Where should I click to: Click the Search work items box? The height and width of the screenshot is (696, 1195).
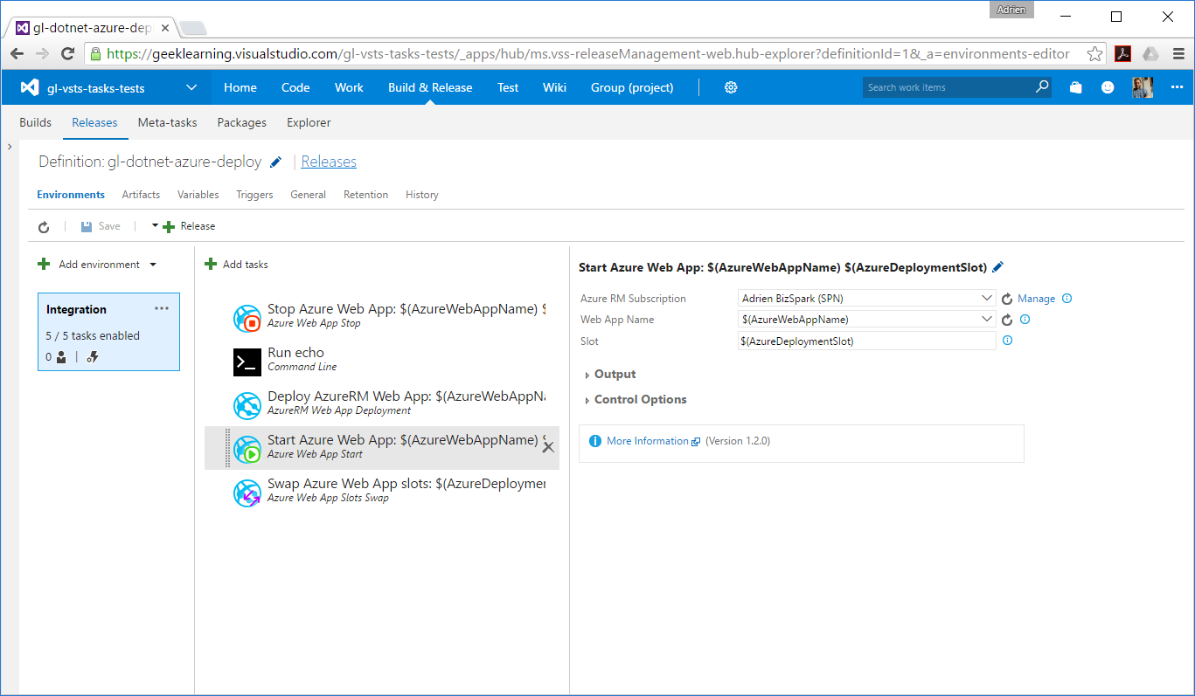pyautogui.click(x=948, y=87)
